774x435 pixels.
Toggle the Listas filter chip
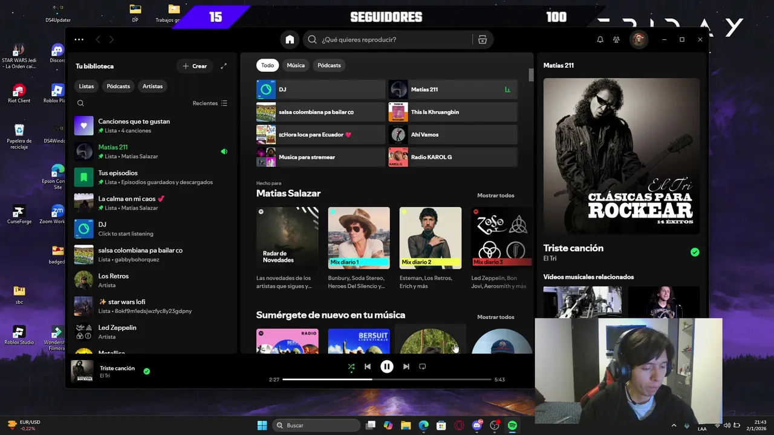pos(86,86)
